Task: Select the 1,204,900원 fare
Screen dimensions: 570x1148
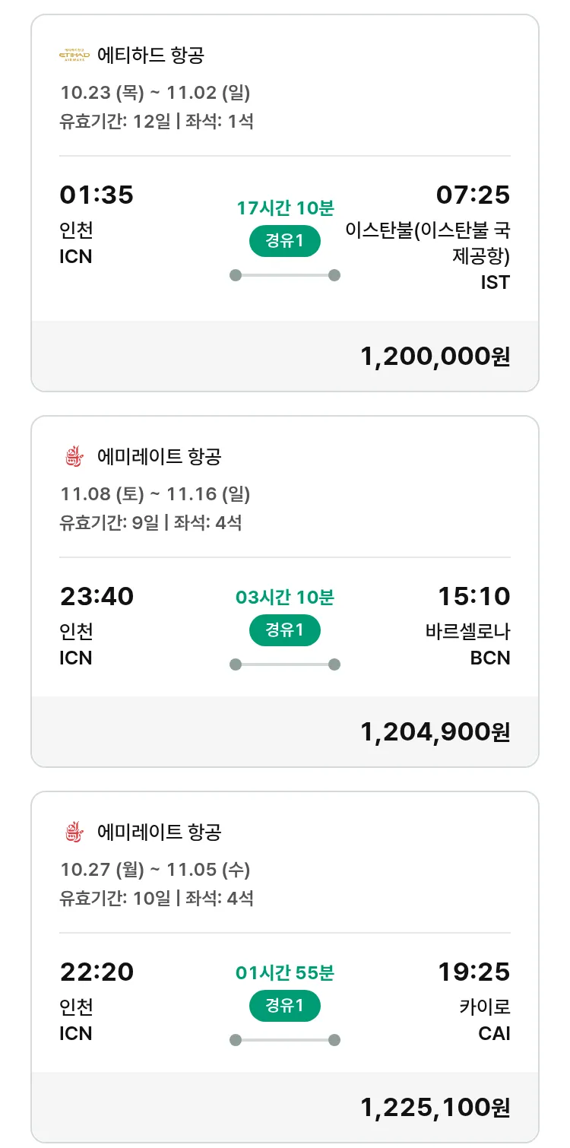Action: pyautogui.click(x=435, y=732)
